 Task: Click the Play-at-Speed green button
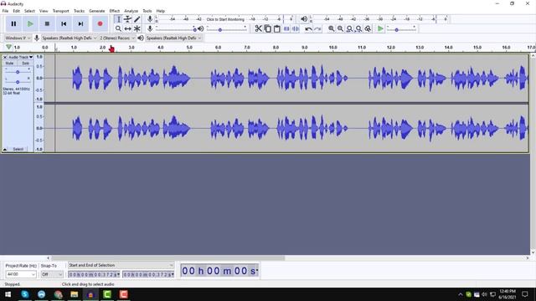coord(380,28)
